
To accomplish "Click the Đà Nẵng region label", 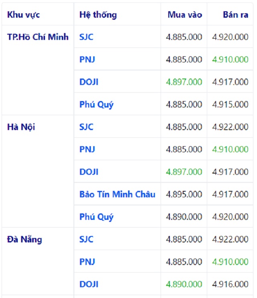I will pos(24,240).
